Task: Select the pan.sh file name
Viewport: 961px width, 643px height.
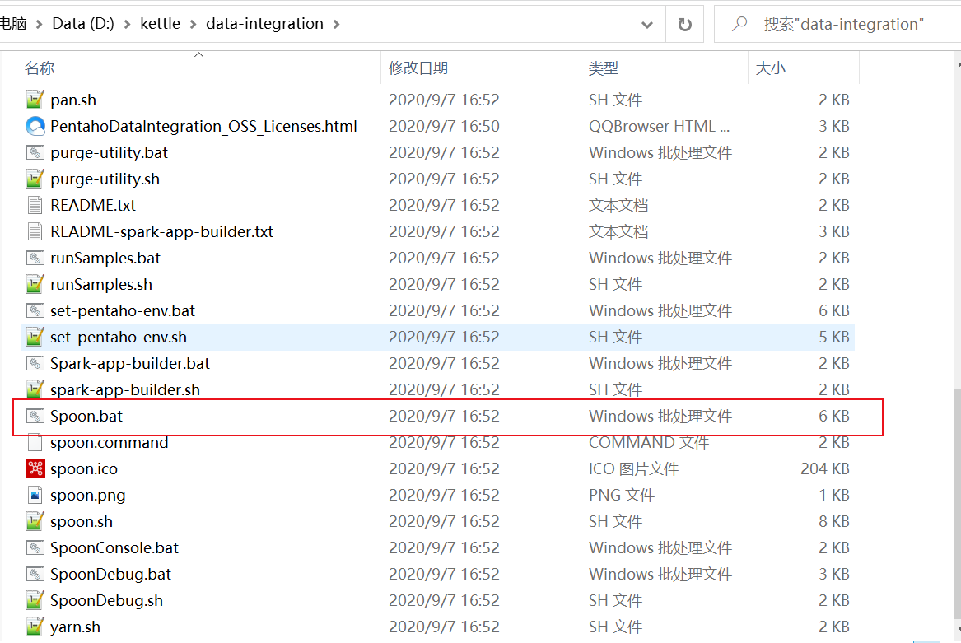Action: (73, 100)
